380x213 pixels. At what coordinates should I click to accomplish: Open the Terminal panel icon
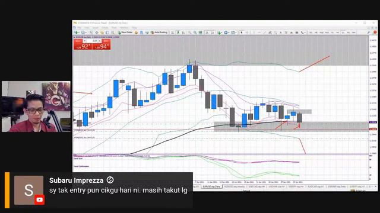tap(107, 33)
